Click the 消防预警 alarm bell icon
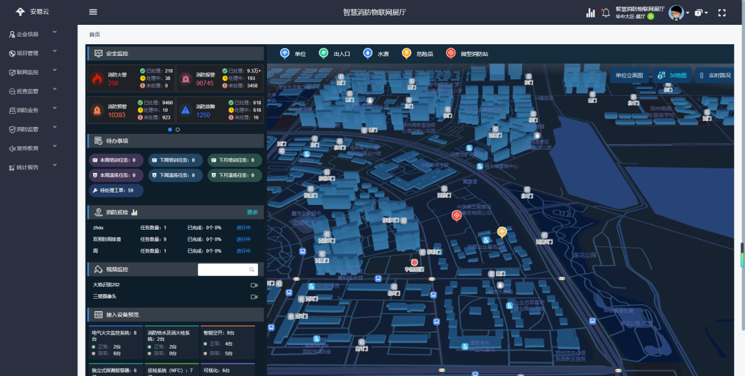This screenshot has height=376, width=745. pos(97,110)
